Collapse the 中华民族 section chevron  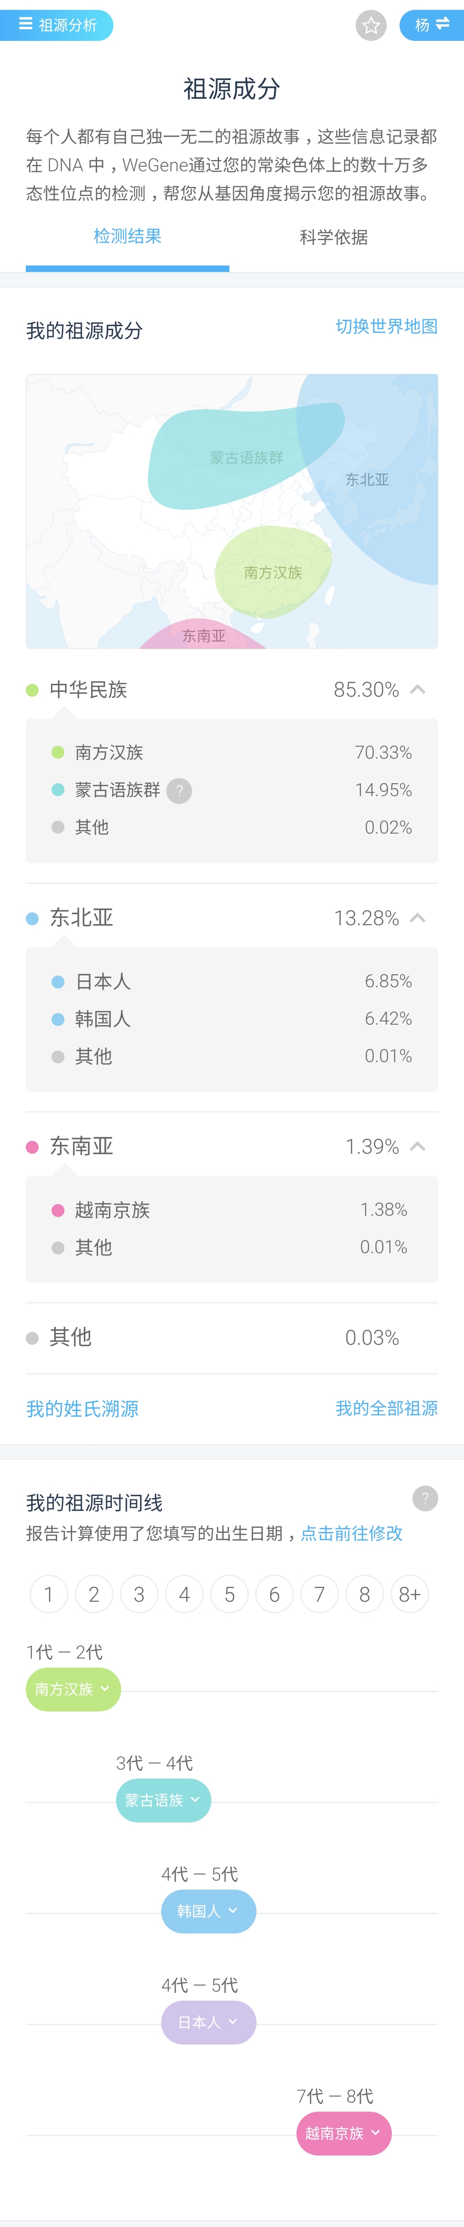(x=418, y=689)
